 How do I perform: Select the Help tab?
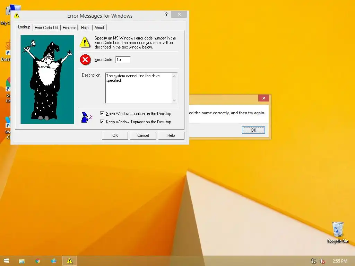(x=85, y=28)
